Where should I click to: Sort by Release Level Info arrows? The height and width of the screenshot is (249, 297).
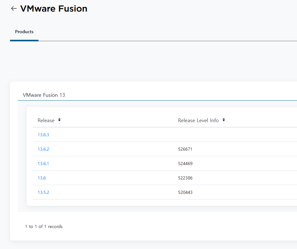(x=223, y=120)
